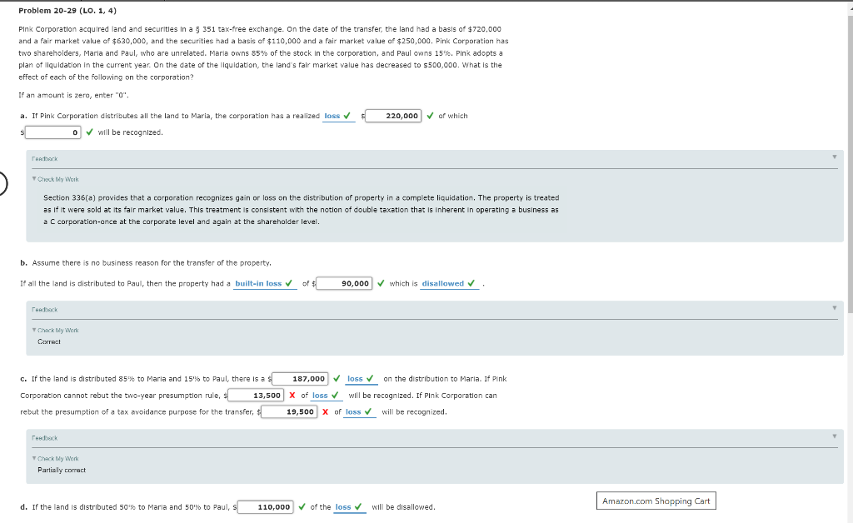Click the text 'If an amount is zero, enter "0".'
The width and height of the screenshot is (853, 523).
tap(73, 95)
